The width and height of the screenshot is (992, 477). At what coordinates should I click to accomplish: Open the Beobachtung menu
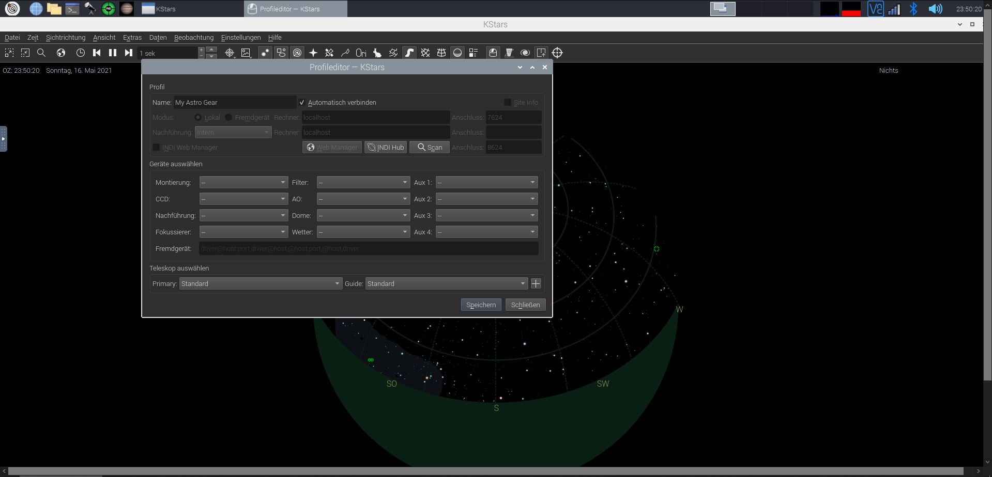(194, 37)
